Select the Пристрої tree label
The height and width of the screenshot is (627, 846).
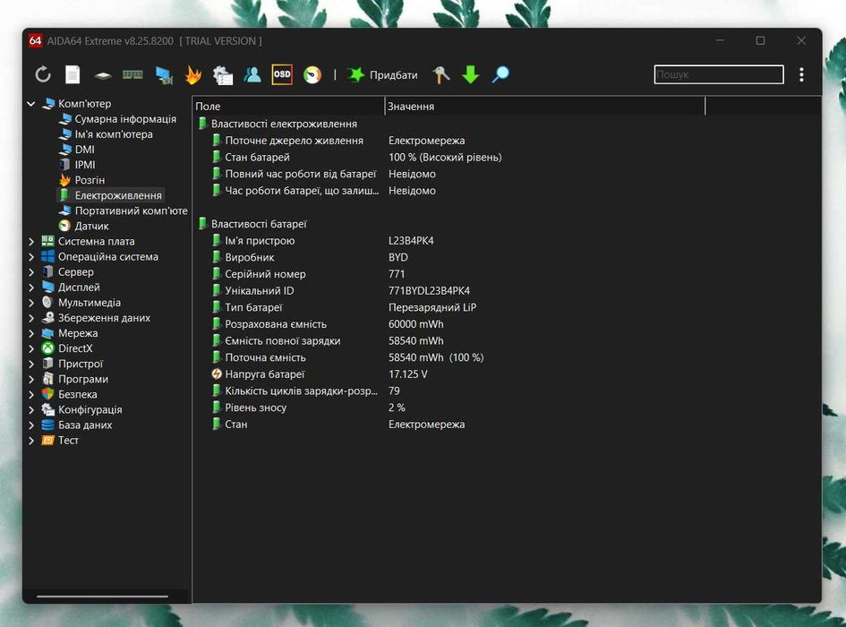click(80, 364)
